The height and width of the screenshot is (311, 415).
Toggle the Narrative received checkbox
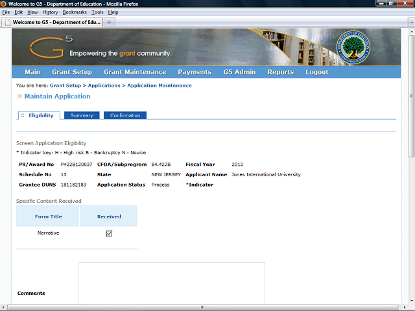tap(109, 233)
